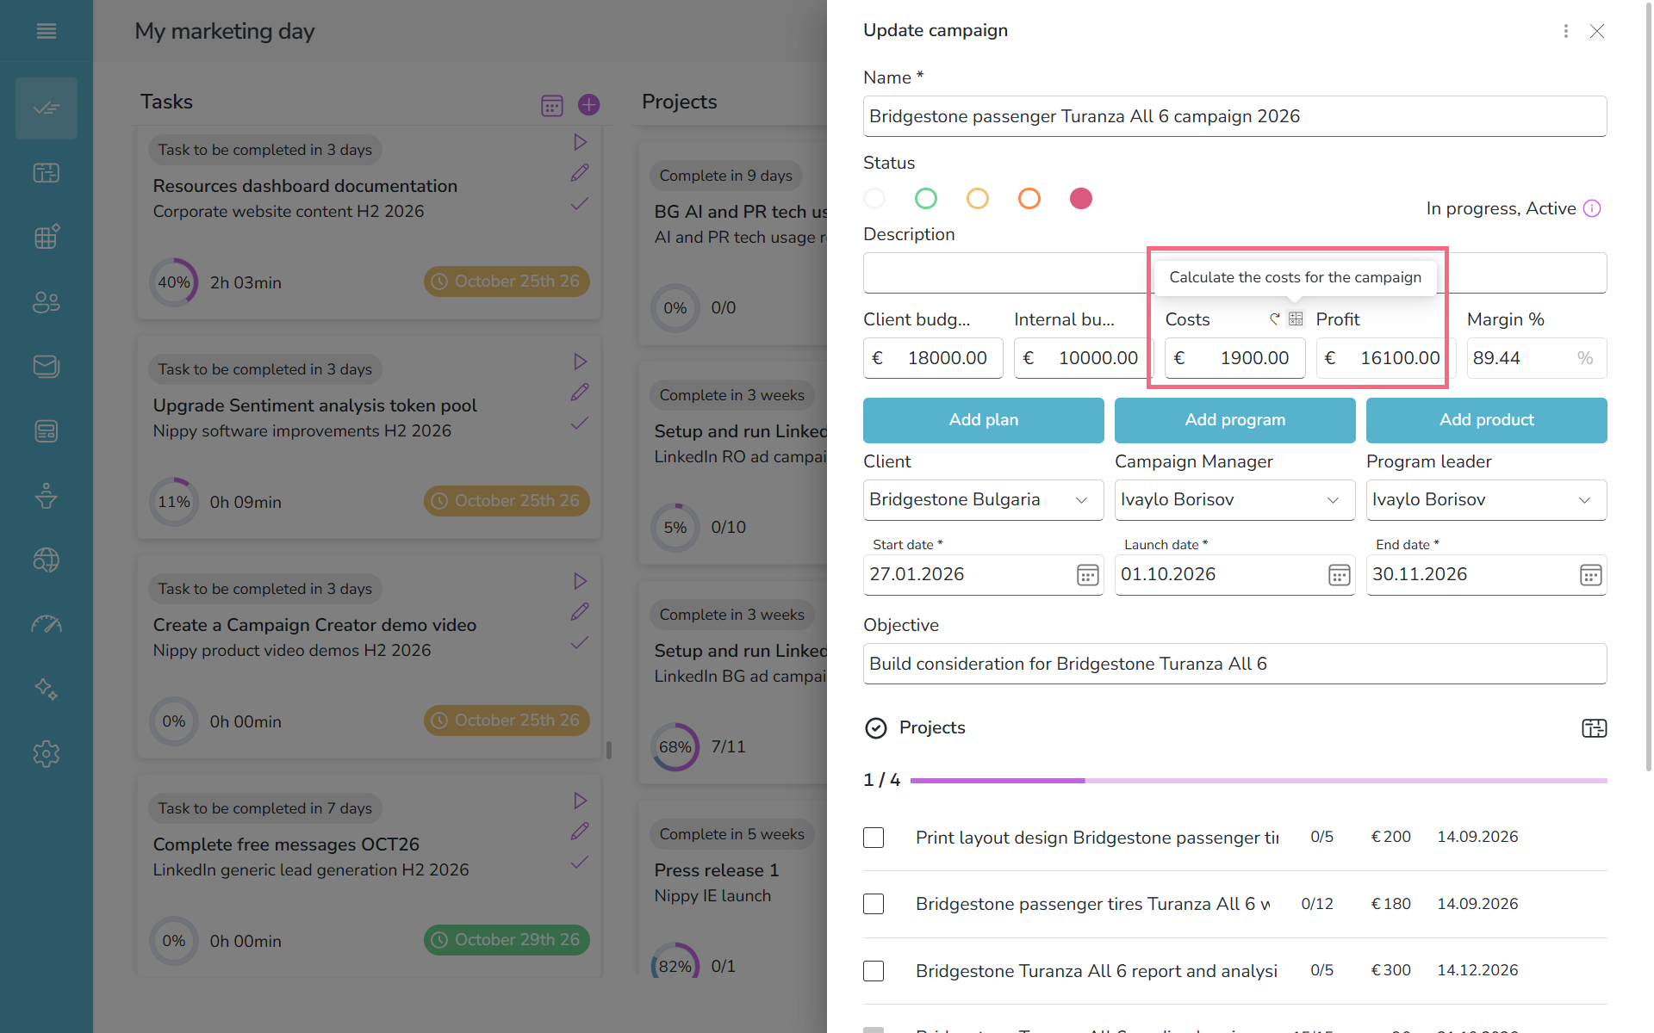This screenshot has height=1033, width=1654.
Task: Expand the Campaign Manager dropdown
Action: 1235,500
